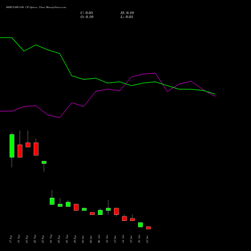This screenshot has height=251, width=251.
Task: Click the chart title text at top left
Action: click(x=36, y=8)
